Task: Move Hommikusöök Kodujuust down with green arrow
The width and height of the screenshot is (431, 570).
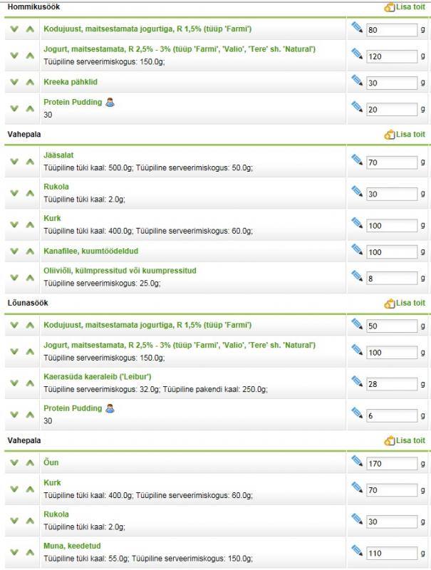Action: pyautogui.click(x=14, y=29)
